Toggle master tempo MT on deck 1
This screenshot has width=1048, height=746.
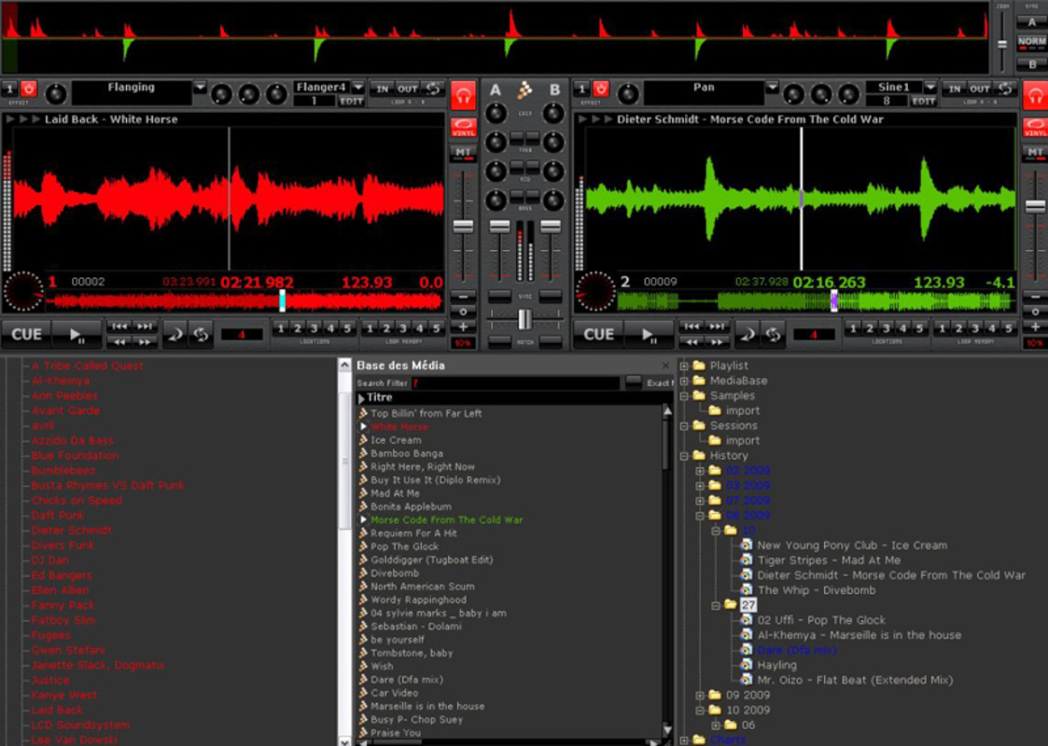click(x=463, y=154)
